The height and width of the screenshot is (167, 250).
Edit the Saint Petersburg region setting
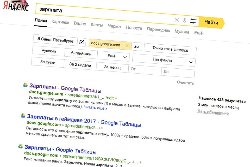coord(82,42)
